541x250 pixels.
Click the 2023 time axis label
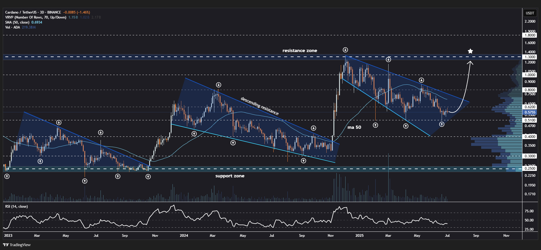pyautogui.click(x=8, y=236)
